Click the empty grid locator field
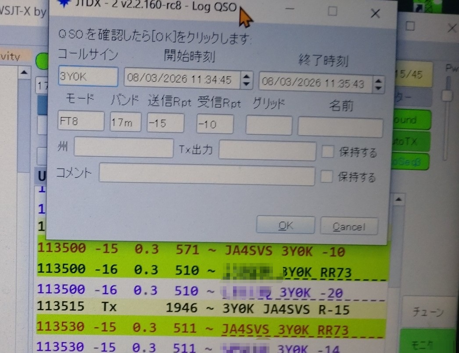The width and height of the screenshot is (459, 353). [269, 126]
